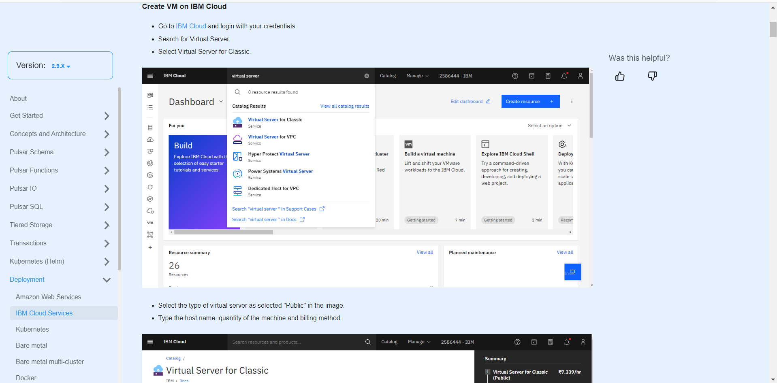
Task: Click the Create resource button
Action: 530,101
